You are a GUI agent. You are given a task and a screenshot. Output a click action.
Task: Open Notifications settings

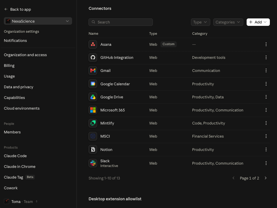(15, 40)
